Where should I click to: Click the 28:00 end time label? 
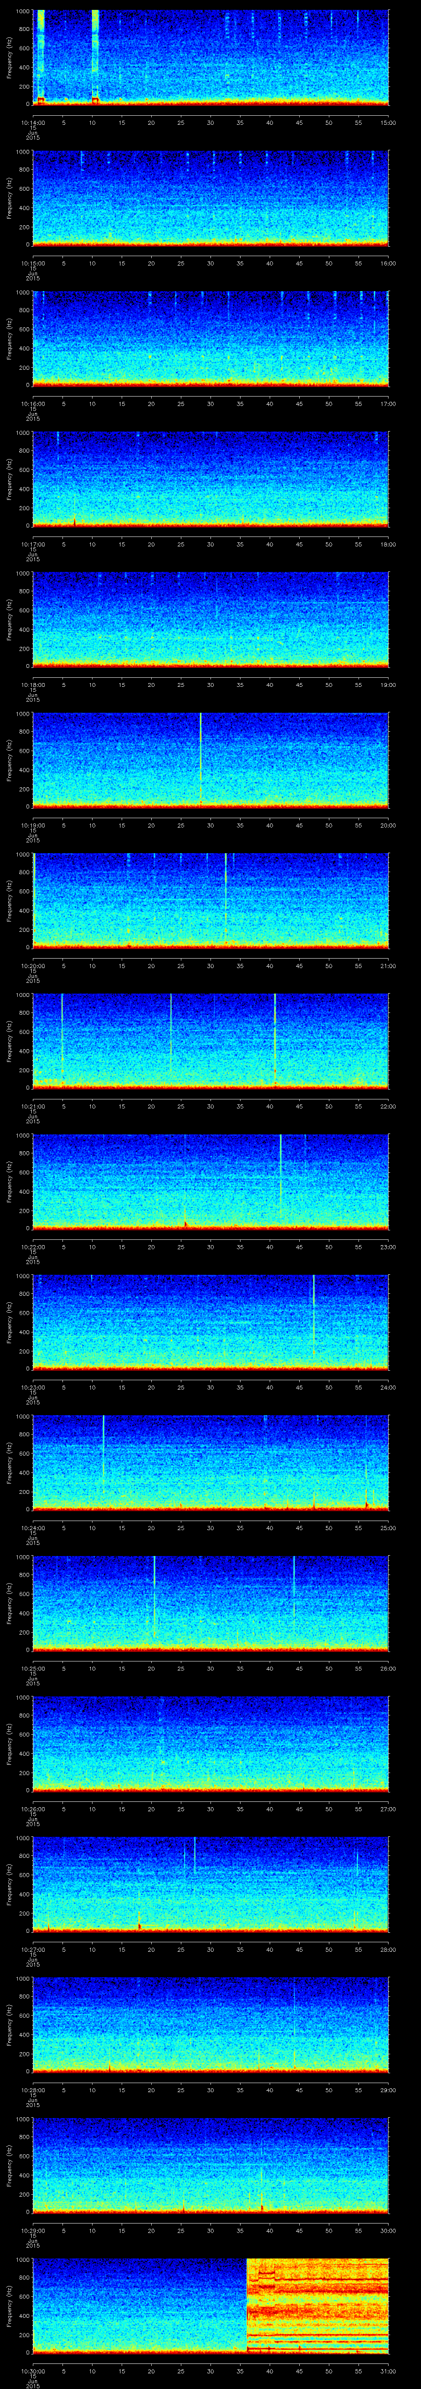(388, 1949)
